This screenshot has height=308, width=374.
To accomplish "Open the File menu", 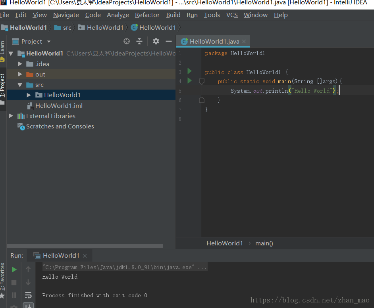I will pos(4,15).
